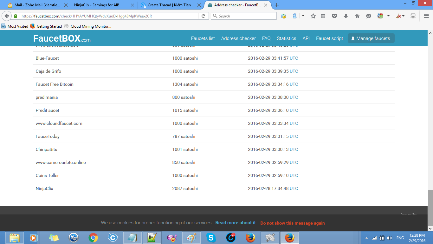Open Skype from the taskbar
This screenshot has height=244, width=433.
coord(211,238)
